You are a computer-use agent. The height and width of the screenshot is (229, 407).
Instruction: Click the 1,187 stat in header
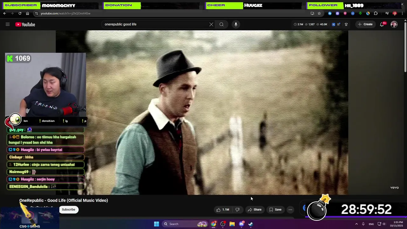(309, 24)
